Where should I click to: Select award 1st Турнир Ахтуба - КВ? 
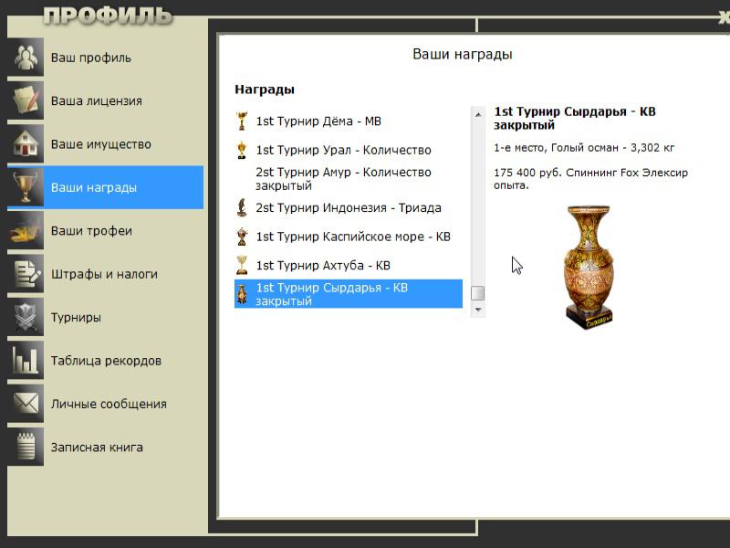pyautogui.click(x=349, y=266)
